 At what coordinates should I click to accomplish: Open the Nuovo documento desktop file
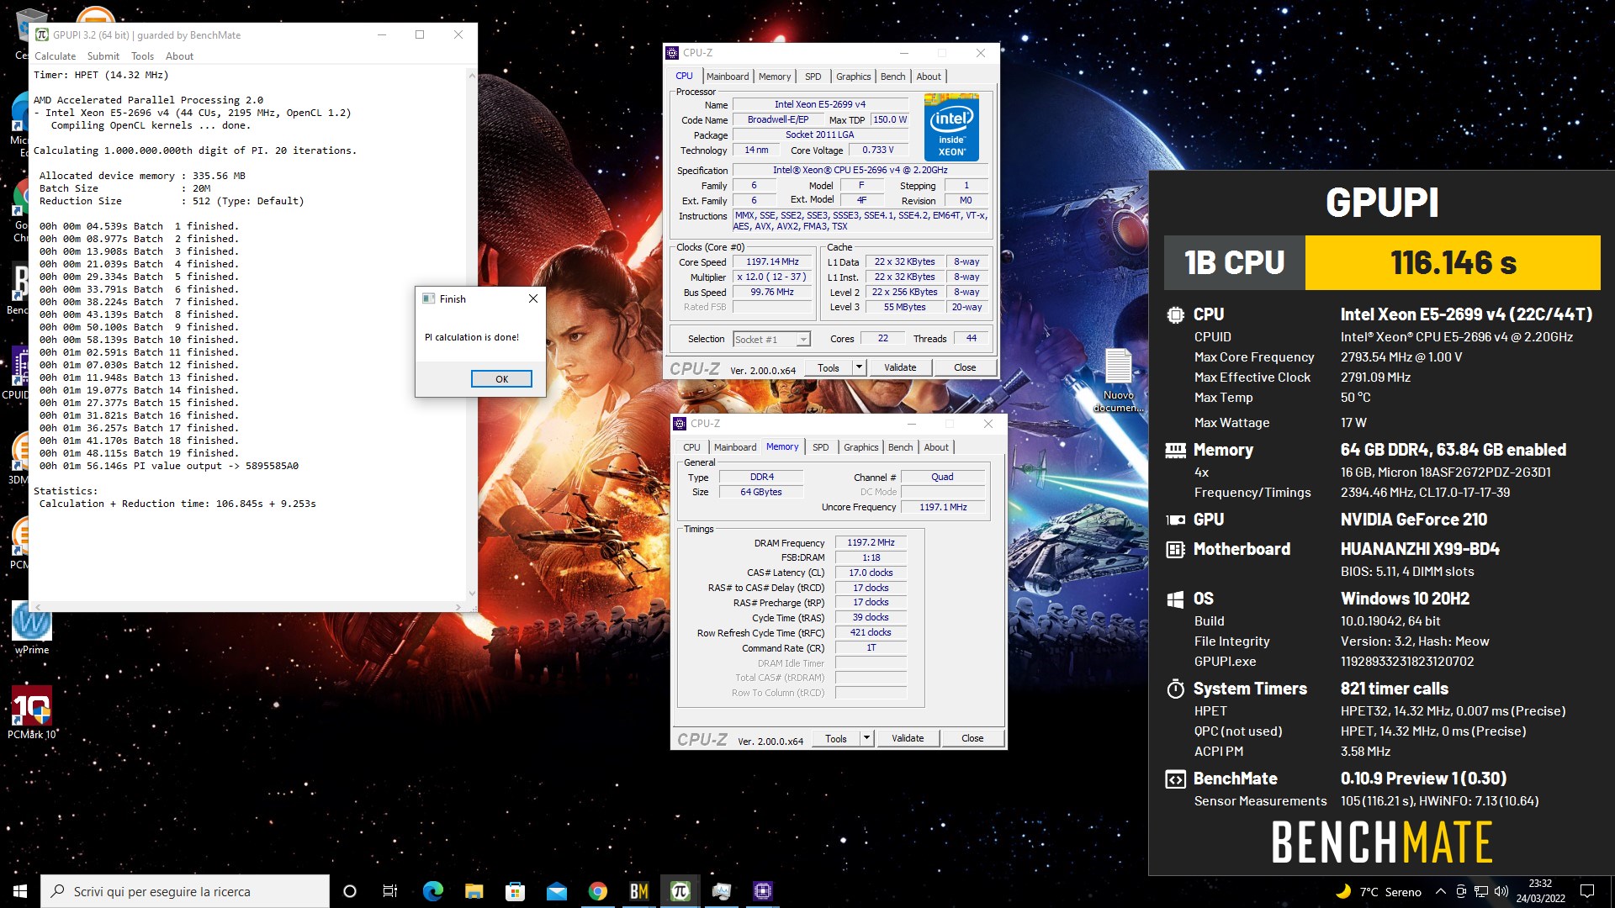click(x=1118, y=380)
